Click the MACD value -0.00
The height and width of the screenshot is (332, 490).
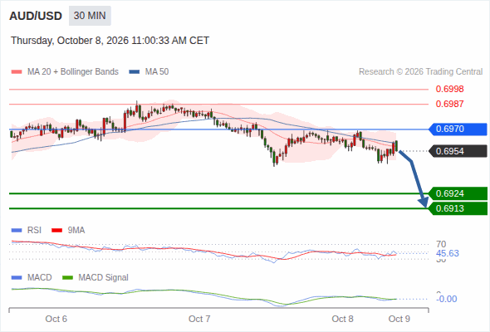coord(447,299)
